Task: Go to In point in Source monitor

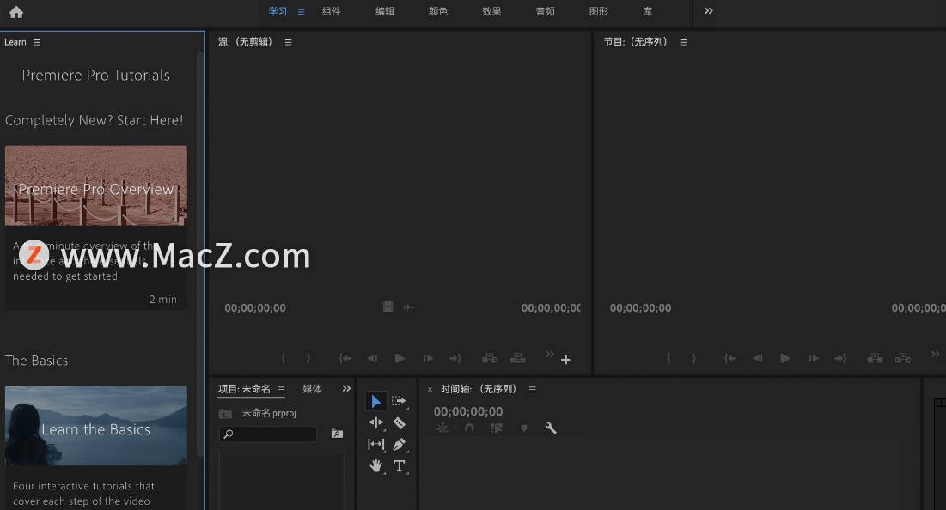Action: tap(345, 358)
